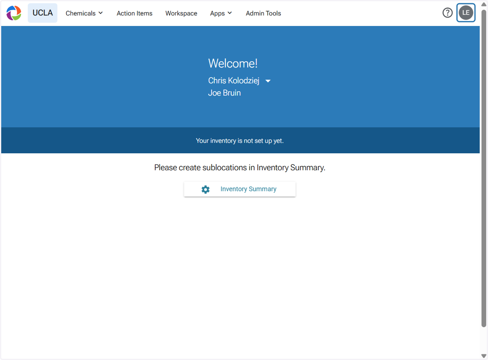This screenshot has width=488, height=360.
Task: Click the Inventory Summary button label
Action: click(248, 189)
